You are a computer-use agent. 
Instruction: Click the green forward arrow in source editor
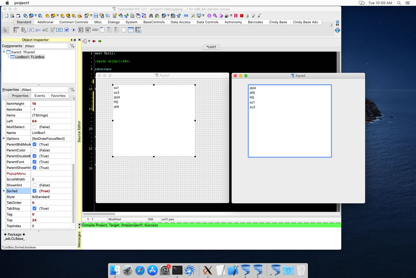tap(100, 41)
